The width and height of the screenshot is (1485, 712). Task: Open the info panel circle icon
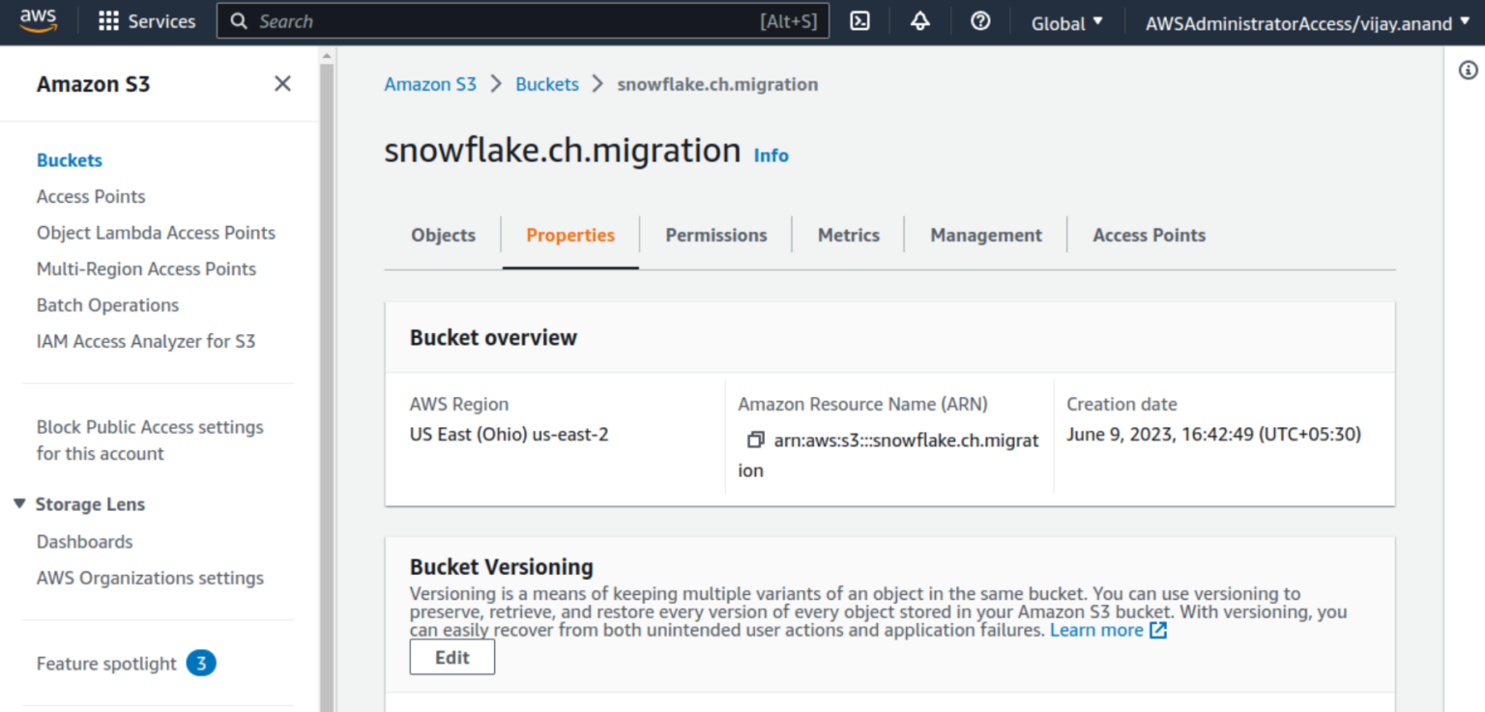pyautogui.click(x=1469, y=70)
